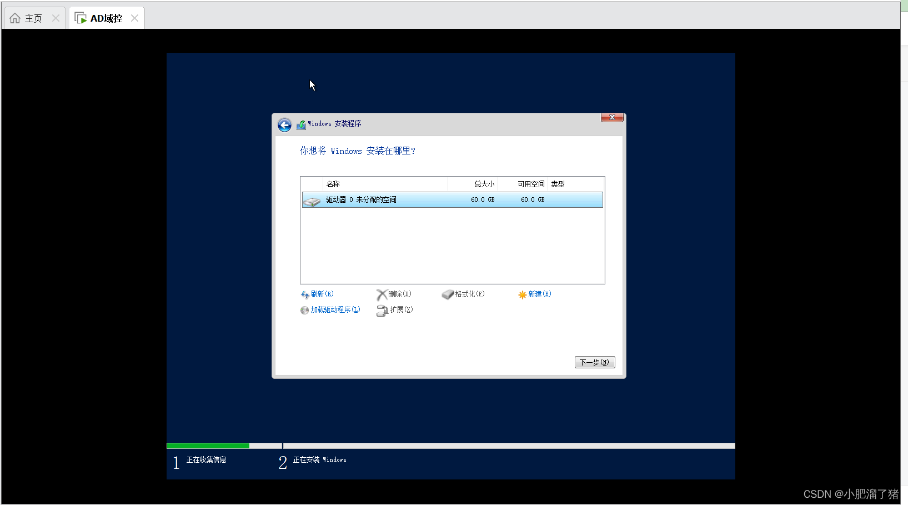Click the 类型 column header
The height and width of the screenshot is (505, 908).
coord(576,184)
